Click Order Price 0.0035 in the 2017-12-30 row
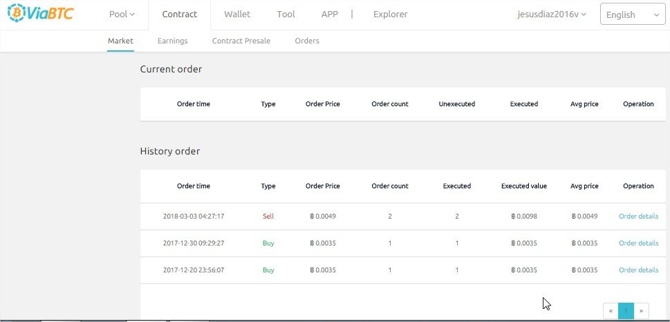The height and width of the screenshot is (322, 670). pyautogui.click(x=323, y=243)
